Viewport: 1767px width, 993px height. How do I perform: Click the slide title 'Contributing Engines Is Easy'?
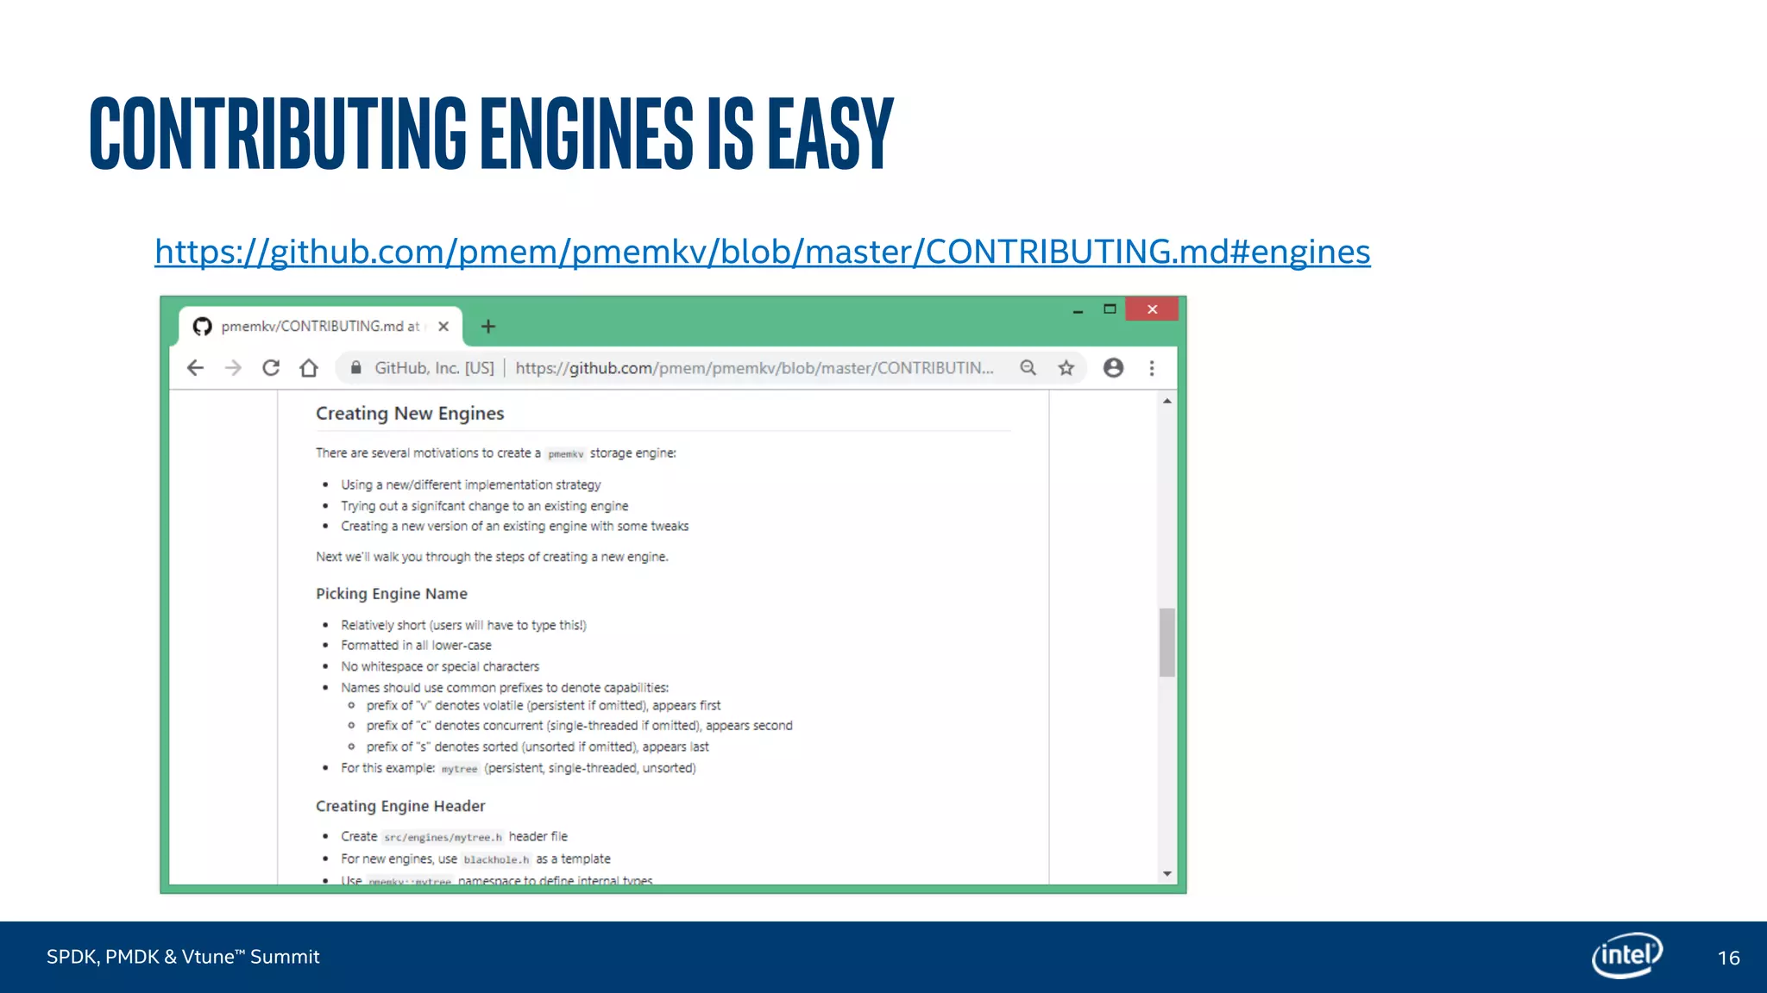[492, 133]
